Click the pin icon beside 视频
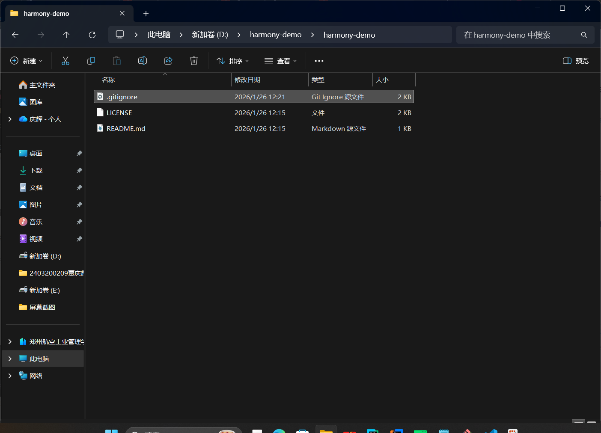 pos(79,239)
